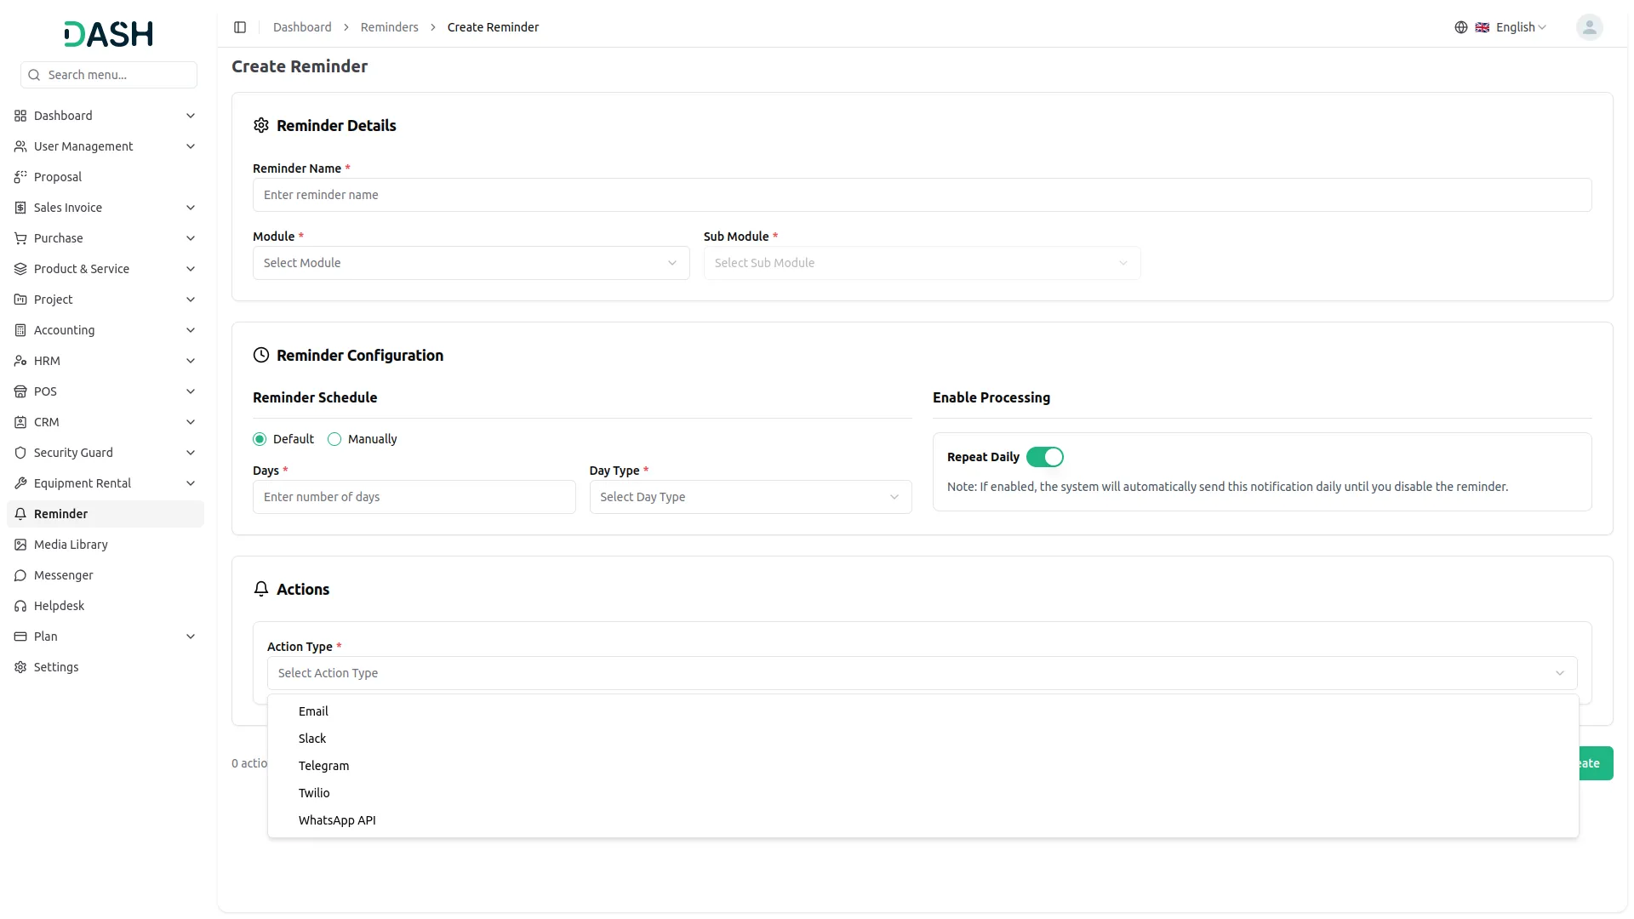Click the Dashboard breadcrumb link
This screenshot has height=919, width=1634.
[x=302, y=27]
